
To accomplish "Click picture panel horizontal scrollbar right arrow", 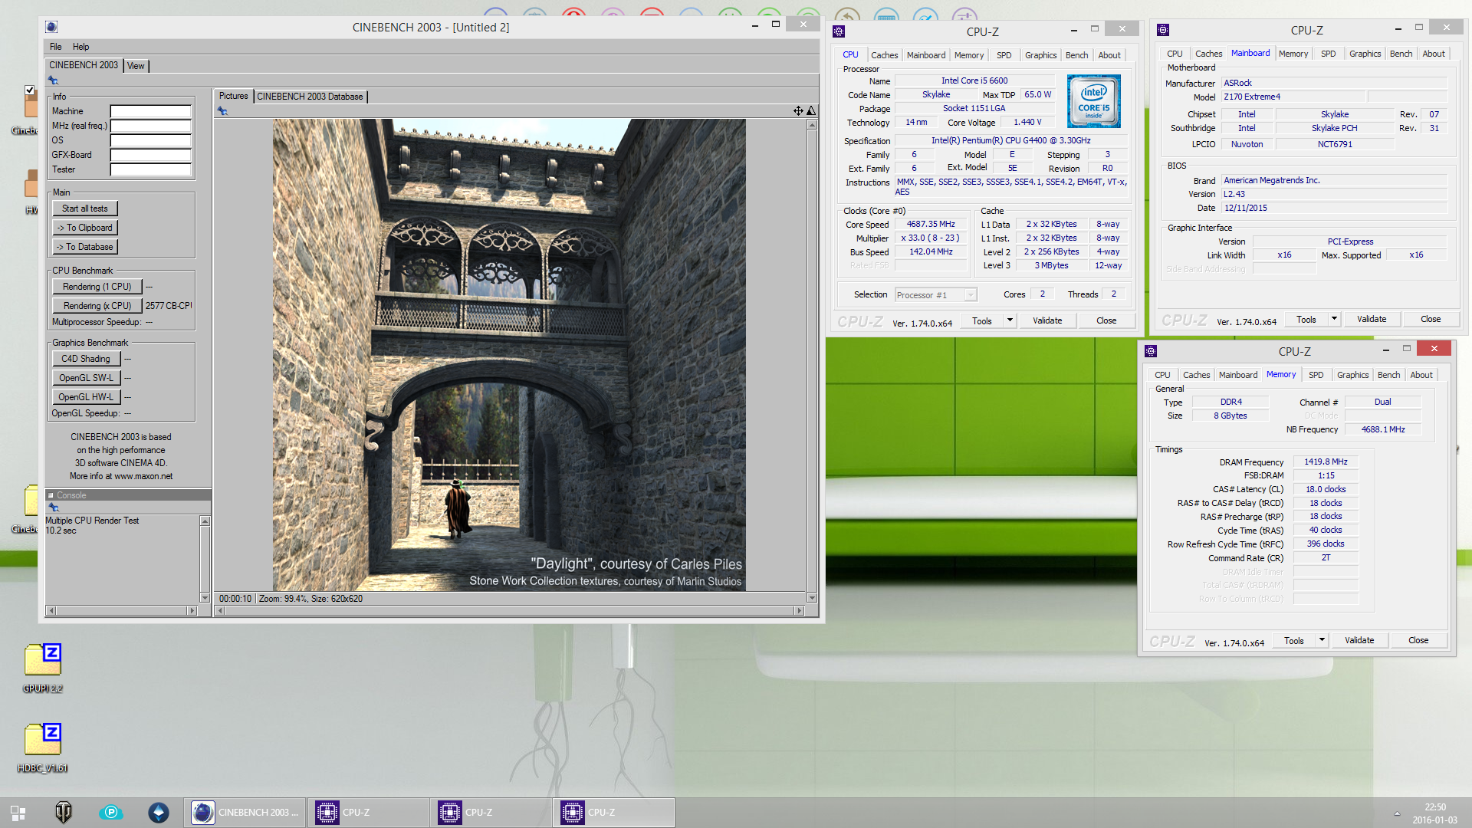I will pos(800,611).
